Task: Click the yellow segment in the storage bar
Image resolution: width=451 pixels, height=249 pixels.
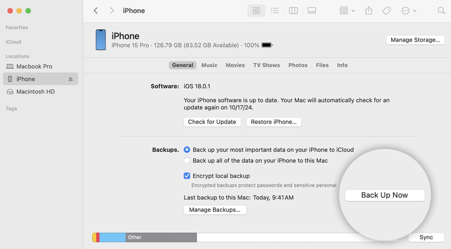Action: point(94,237)
